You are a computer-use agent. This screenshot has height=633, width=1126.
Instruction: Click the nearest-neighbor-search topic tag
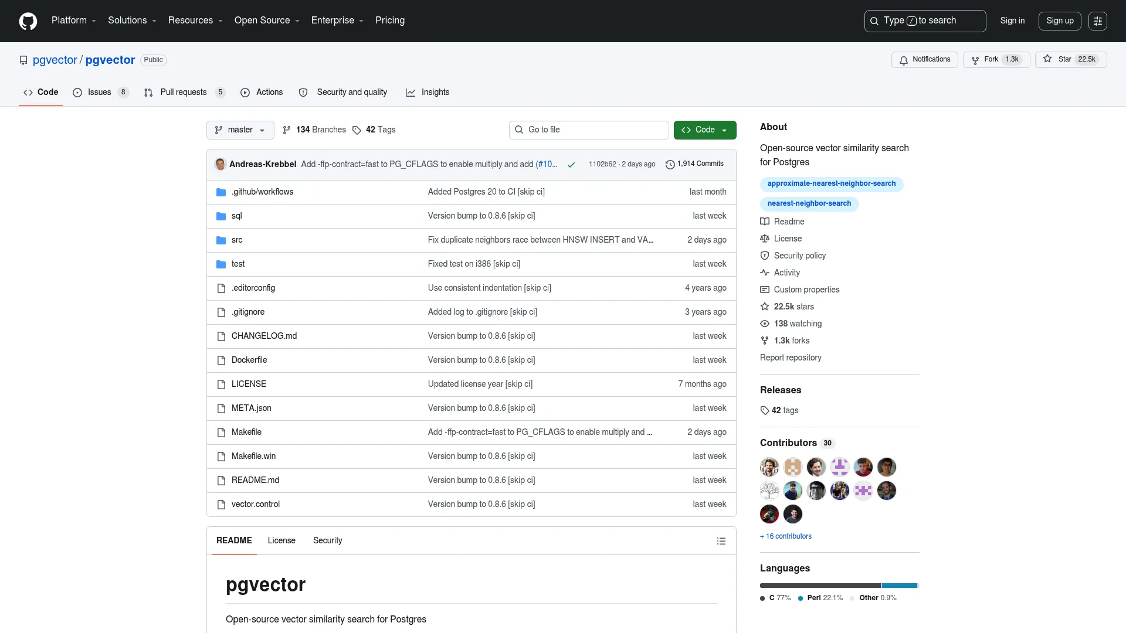pos(809,204)
